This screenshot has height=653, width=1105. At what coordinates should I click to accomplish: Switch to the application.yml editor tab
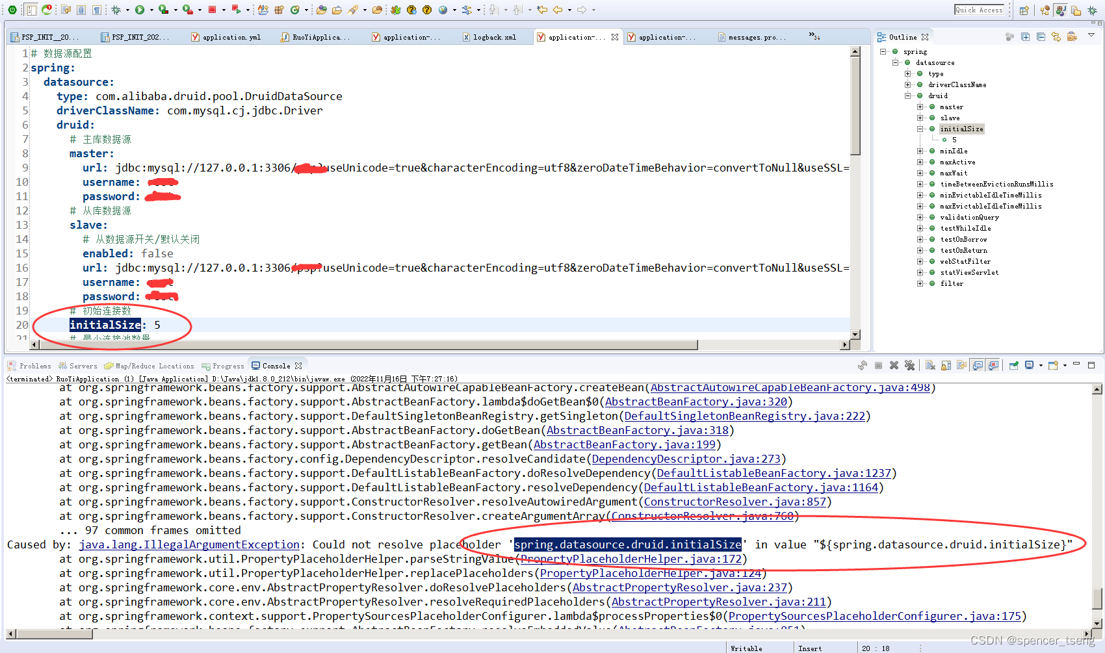click(226, 37)
